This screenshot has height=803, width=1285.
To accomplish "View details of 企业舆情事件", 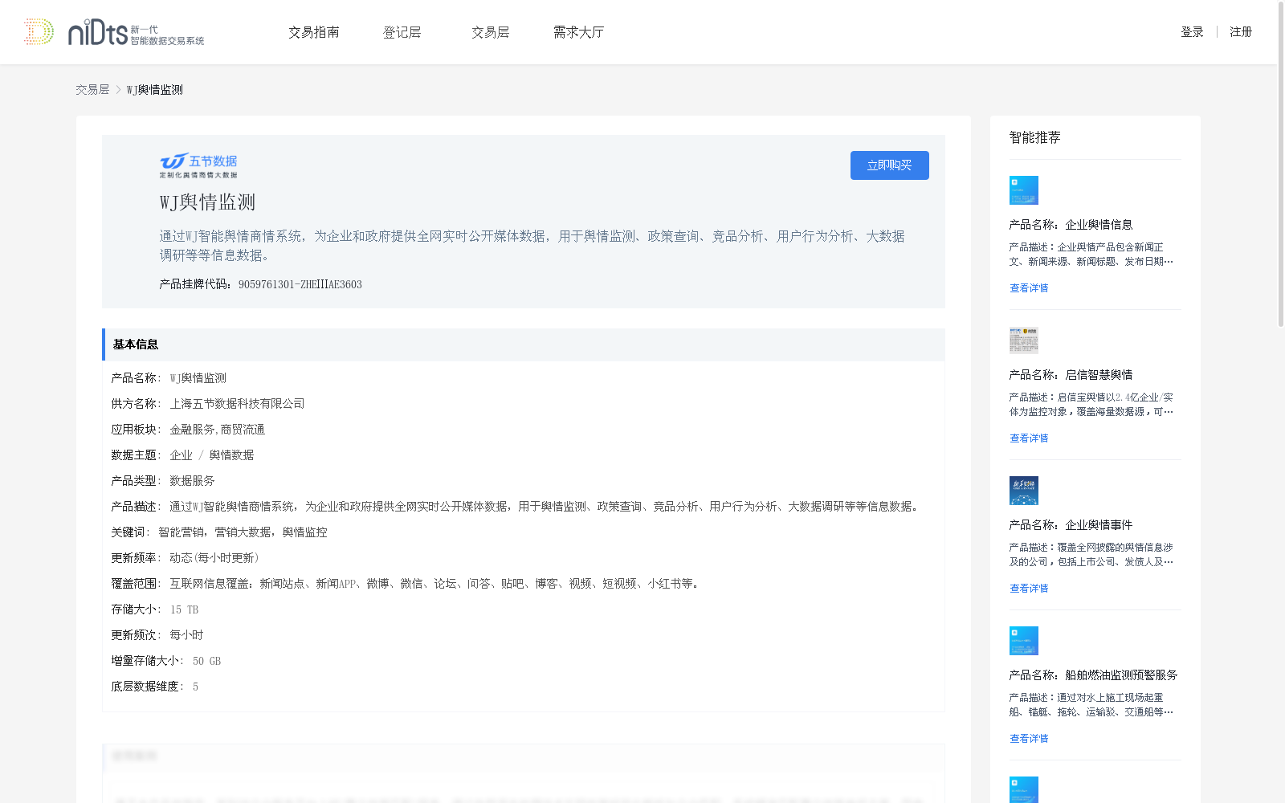I will pos(1029,589).
